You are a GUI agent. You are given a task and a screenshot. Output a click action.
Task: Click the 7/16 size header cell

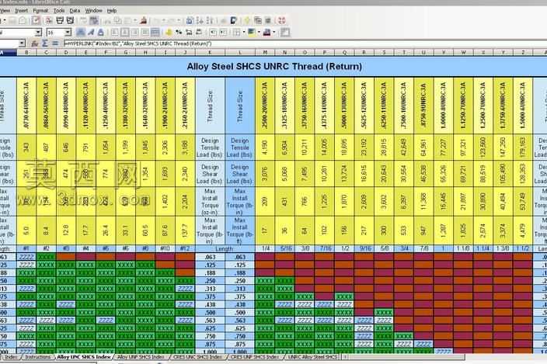click(325, 248)
